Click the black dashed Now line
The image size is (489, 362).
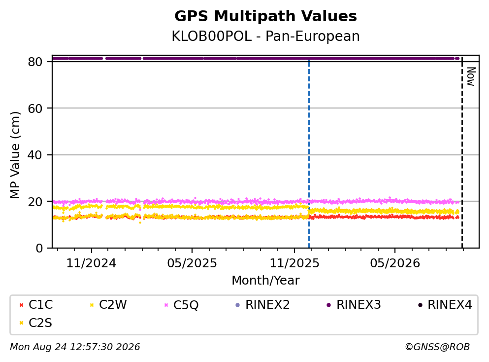[462, 153]
